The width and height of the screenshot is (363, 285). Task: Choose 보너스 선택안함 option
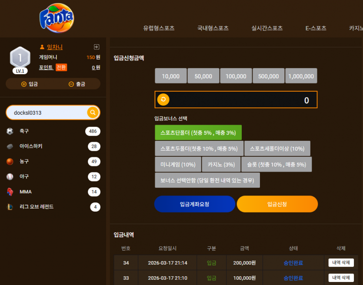pyautogui.click(x=207, y=180)
